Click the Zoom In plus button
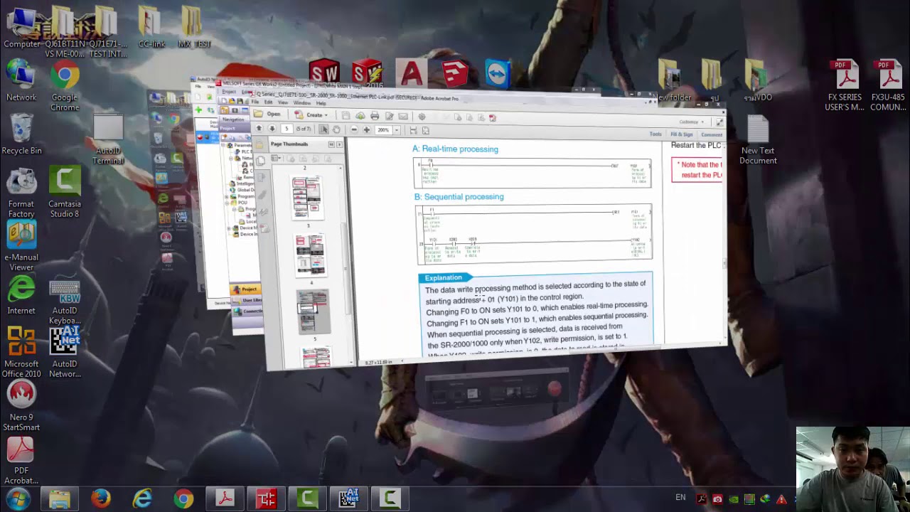The width and height of the screenshot is (910, 512). tap(367, 129)
